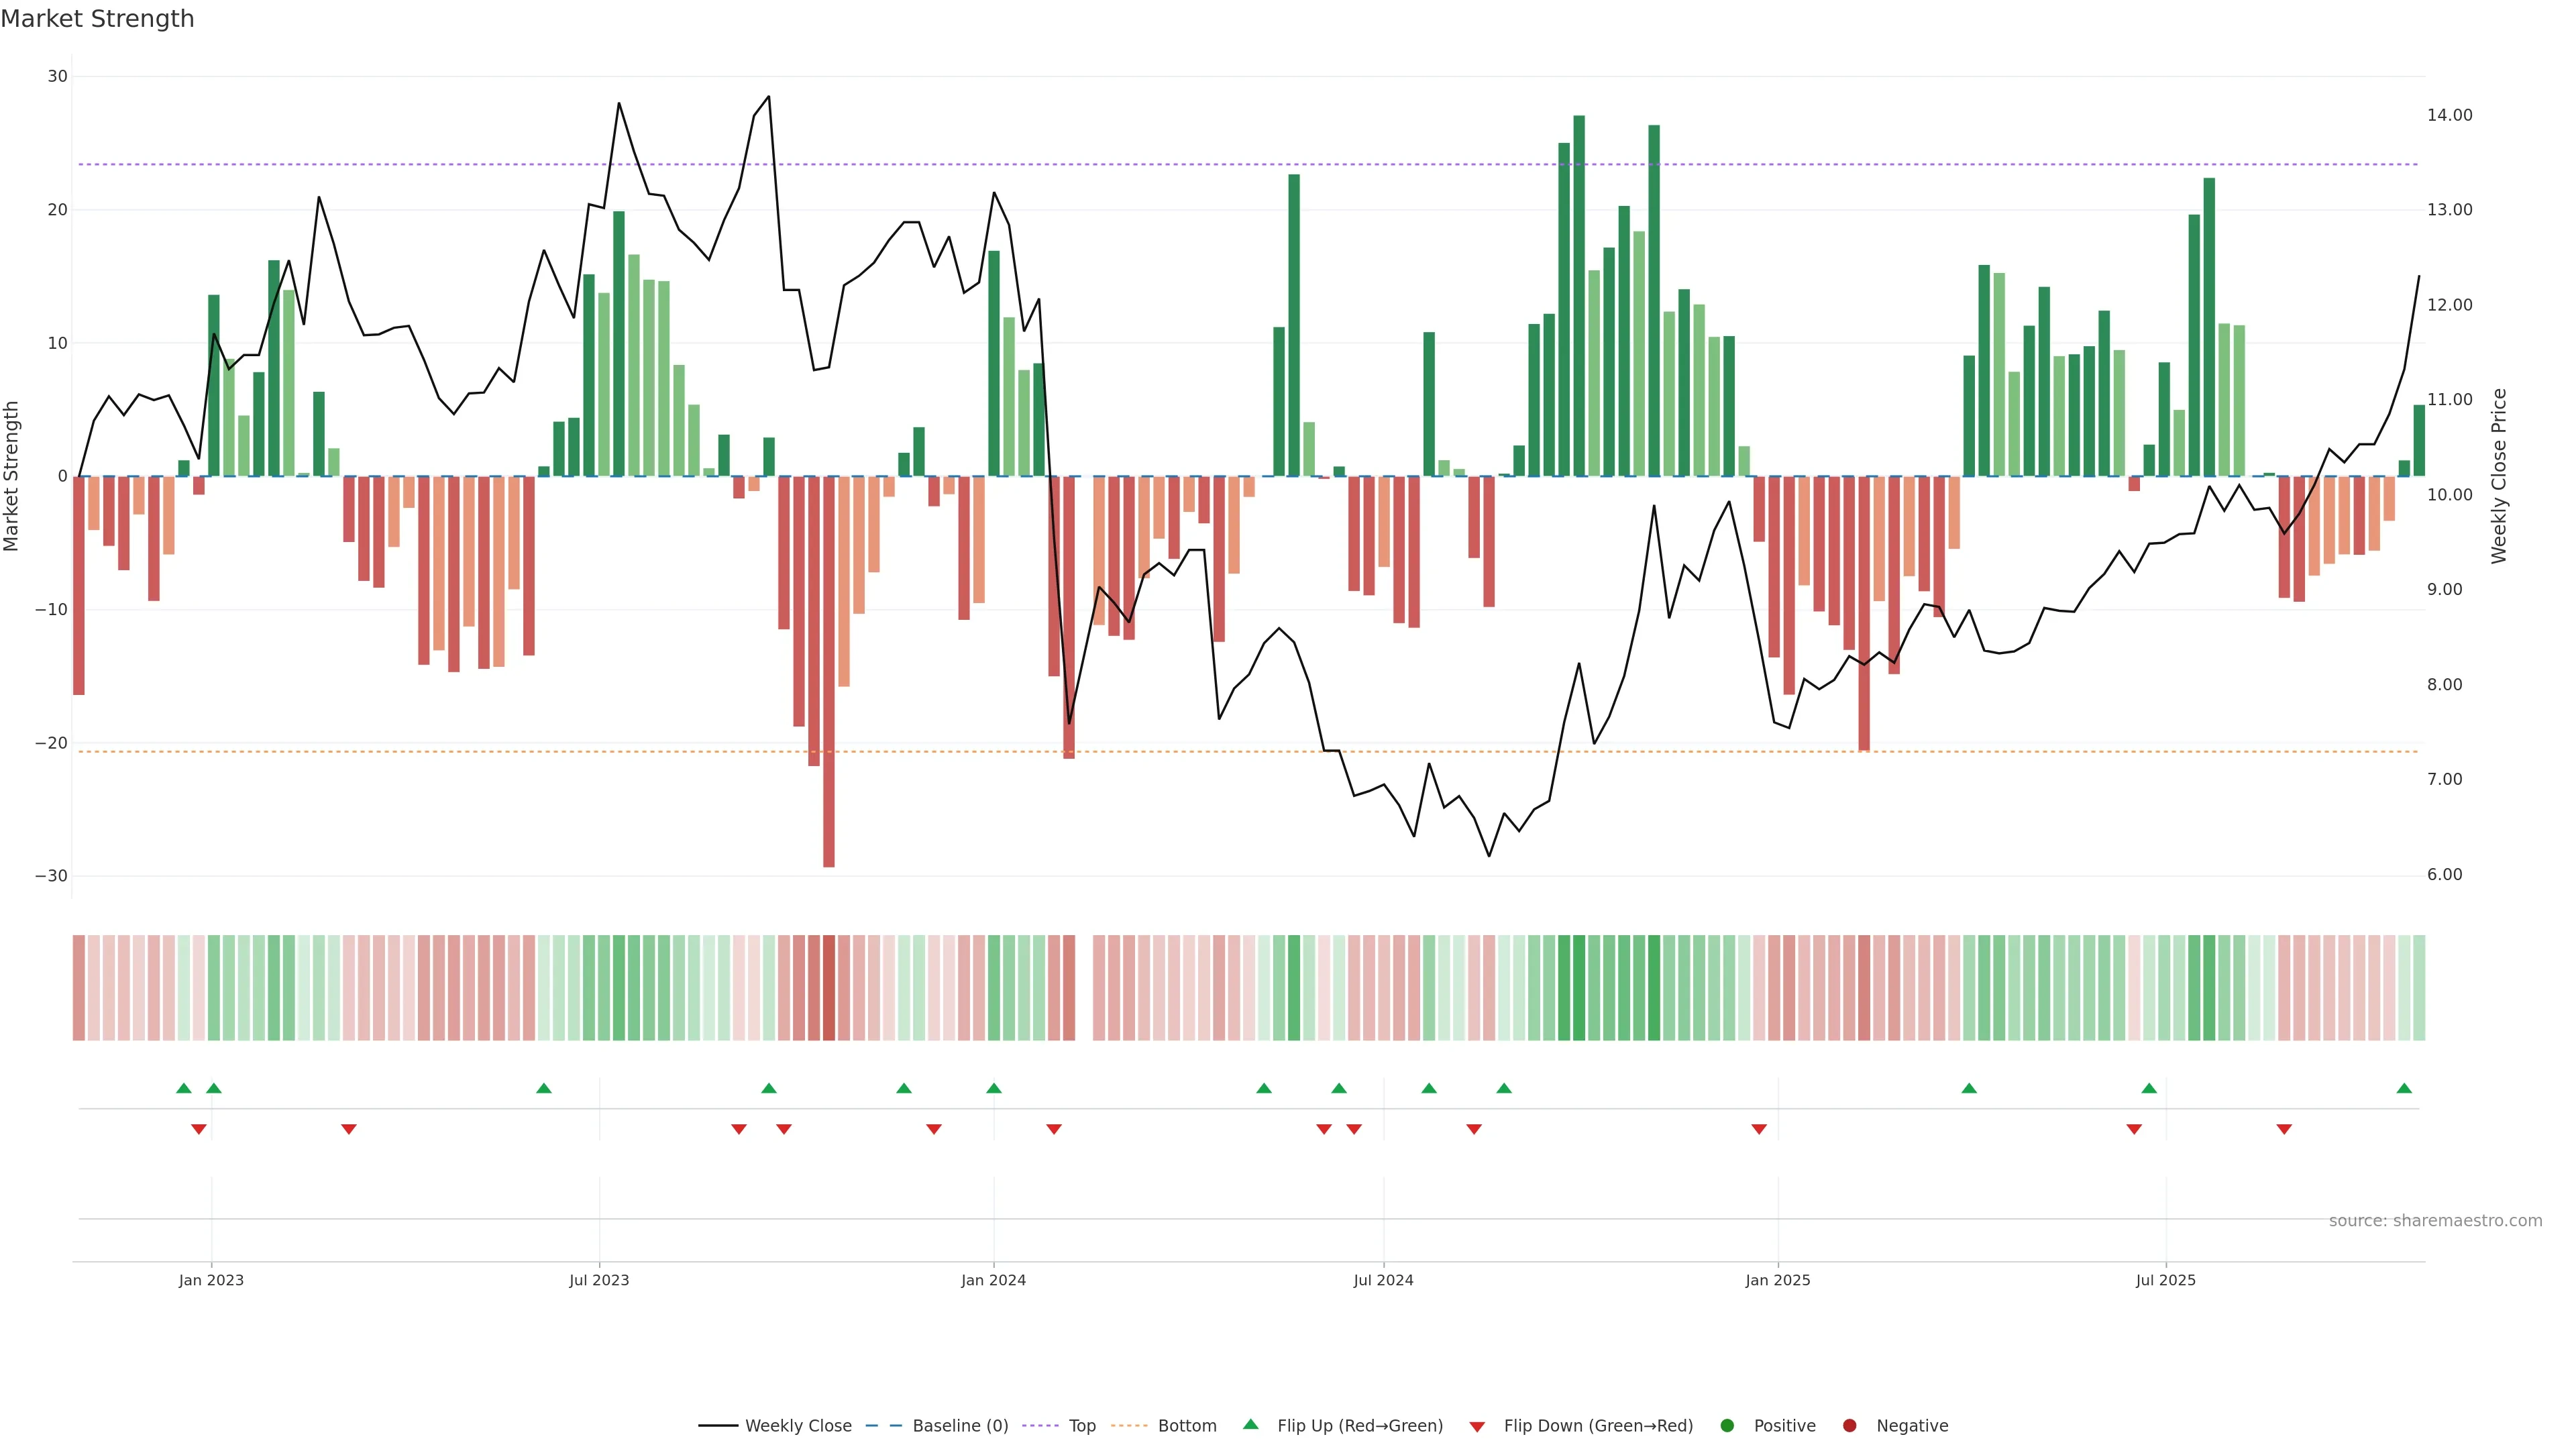Click the Weekly Close Price axis title
Image resolution: width=2576 pixels, height=1449 pixels.
(2499, 476)
